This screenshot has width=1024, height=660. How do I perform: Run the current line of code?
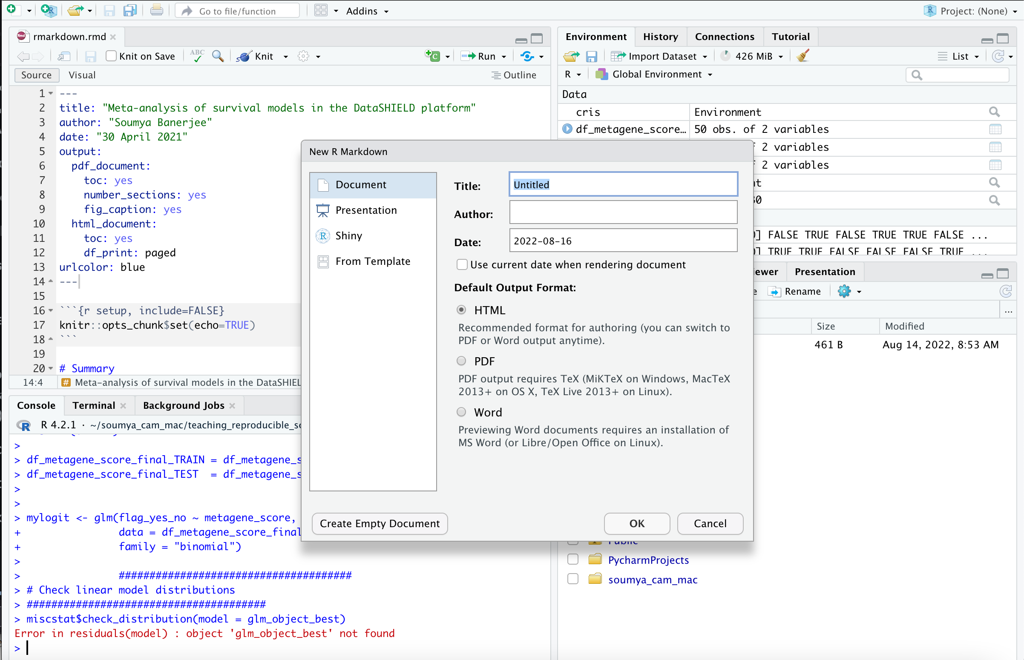483,56
